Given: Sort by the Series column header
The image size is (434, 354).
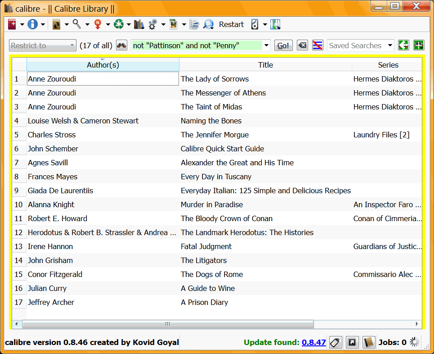Looking at the screenshot, I should (x=388, y=65).
